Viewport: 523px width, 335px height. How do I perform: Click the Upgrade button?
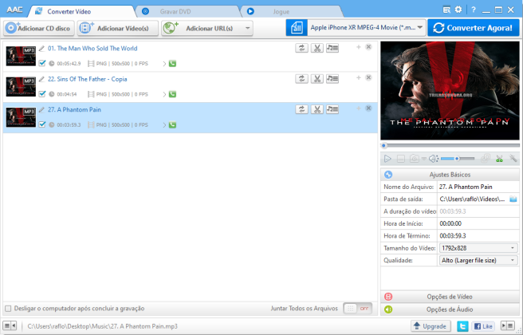point(431,326)
